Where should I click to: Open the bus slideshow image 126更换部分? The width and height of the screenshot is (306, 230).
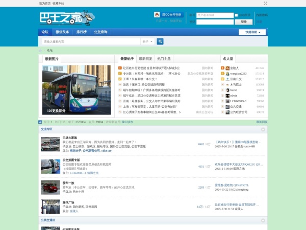[76, 90]
